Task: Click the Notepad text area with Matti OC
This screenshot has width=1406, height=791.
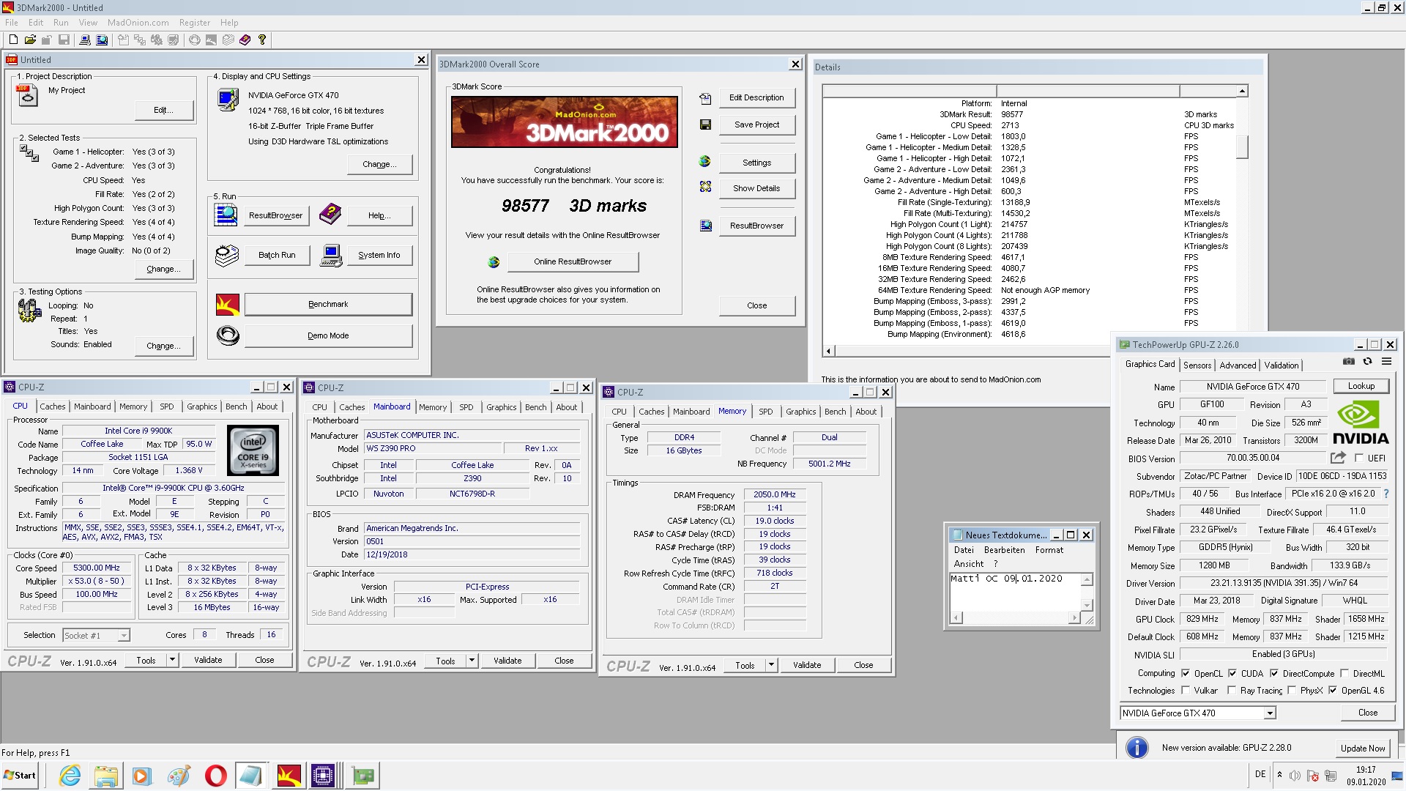Action: (x=1016, y=593)
